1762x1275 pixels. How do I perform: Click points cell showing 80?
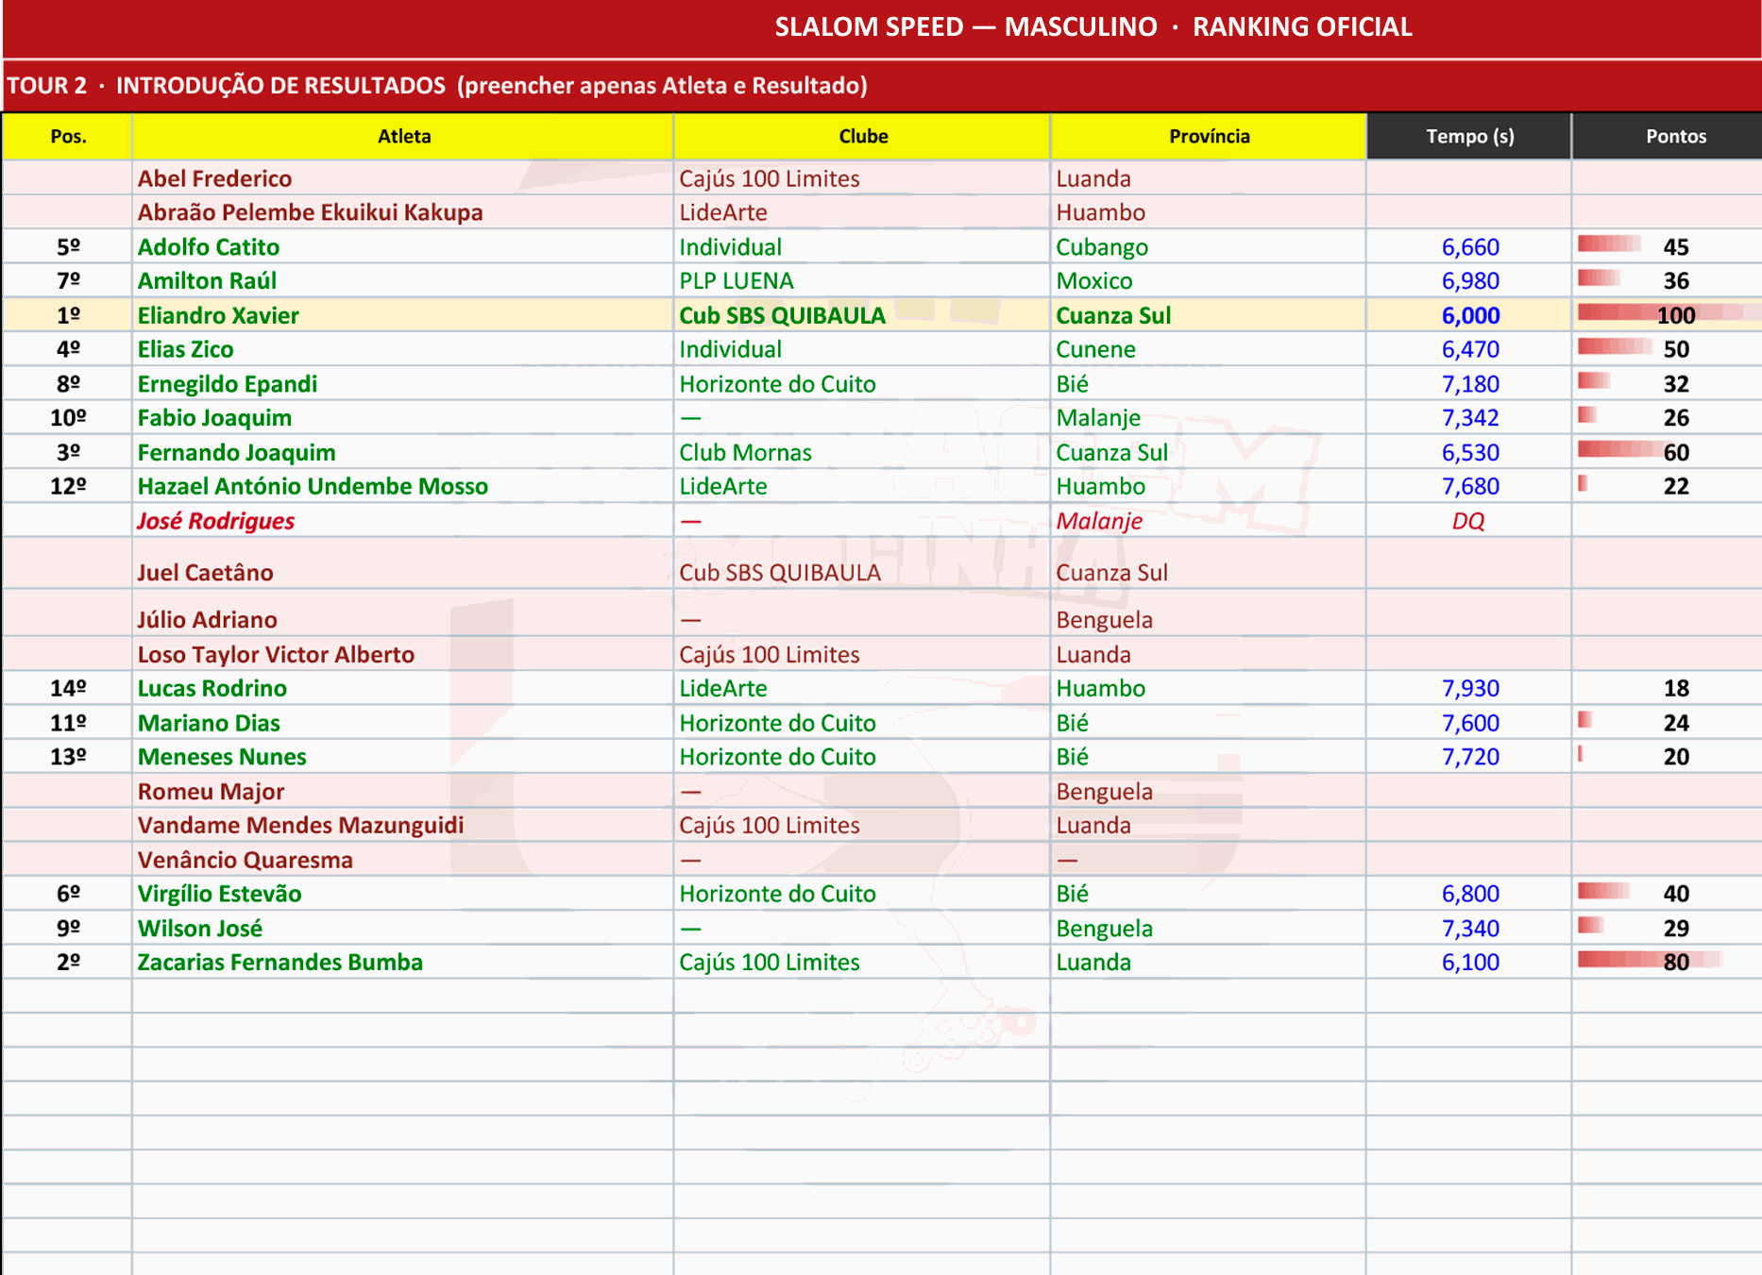[x=1668, y=962]
